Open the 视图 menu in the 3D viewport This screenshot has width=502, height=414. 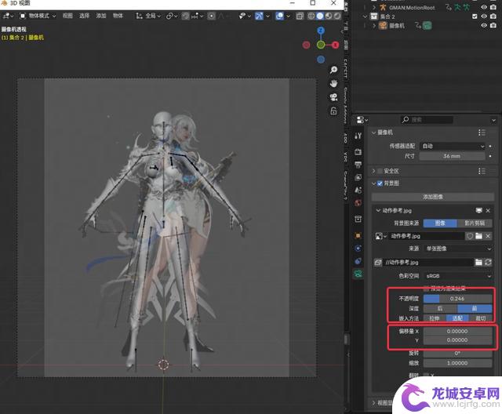(x=67, y=16)
